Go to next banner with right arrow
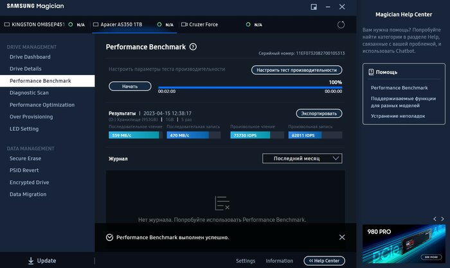 point(442,219)
